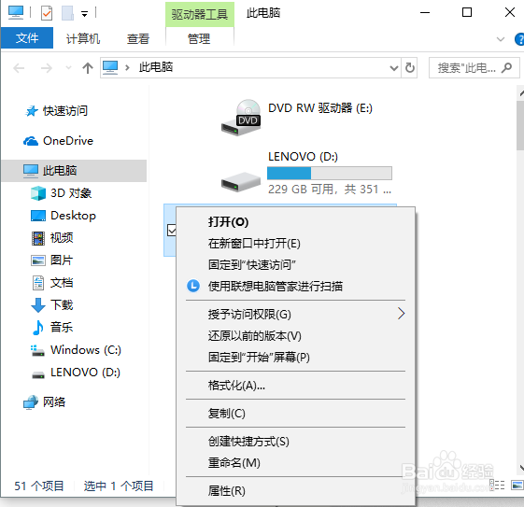This screenshot has height=507, width=524.
Task: Choose 复制(C) from context menu
Action: pyautogui.click(x=295, y=414)
